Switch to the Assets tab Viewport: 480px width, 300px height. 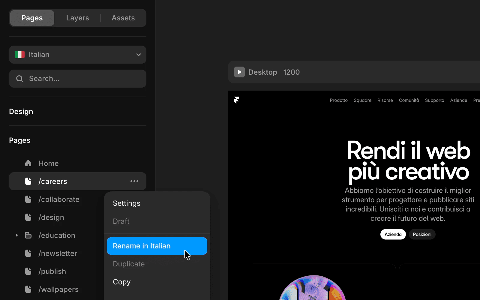123,18
